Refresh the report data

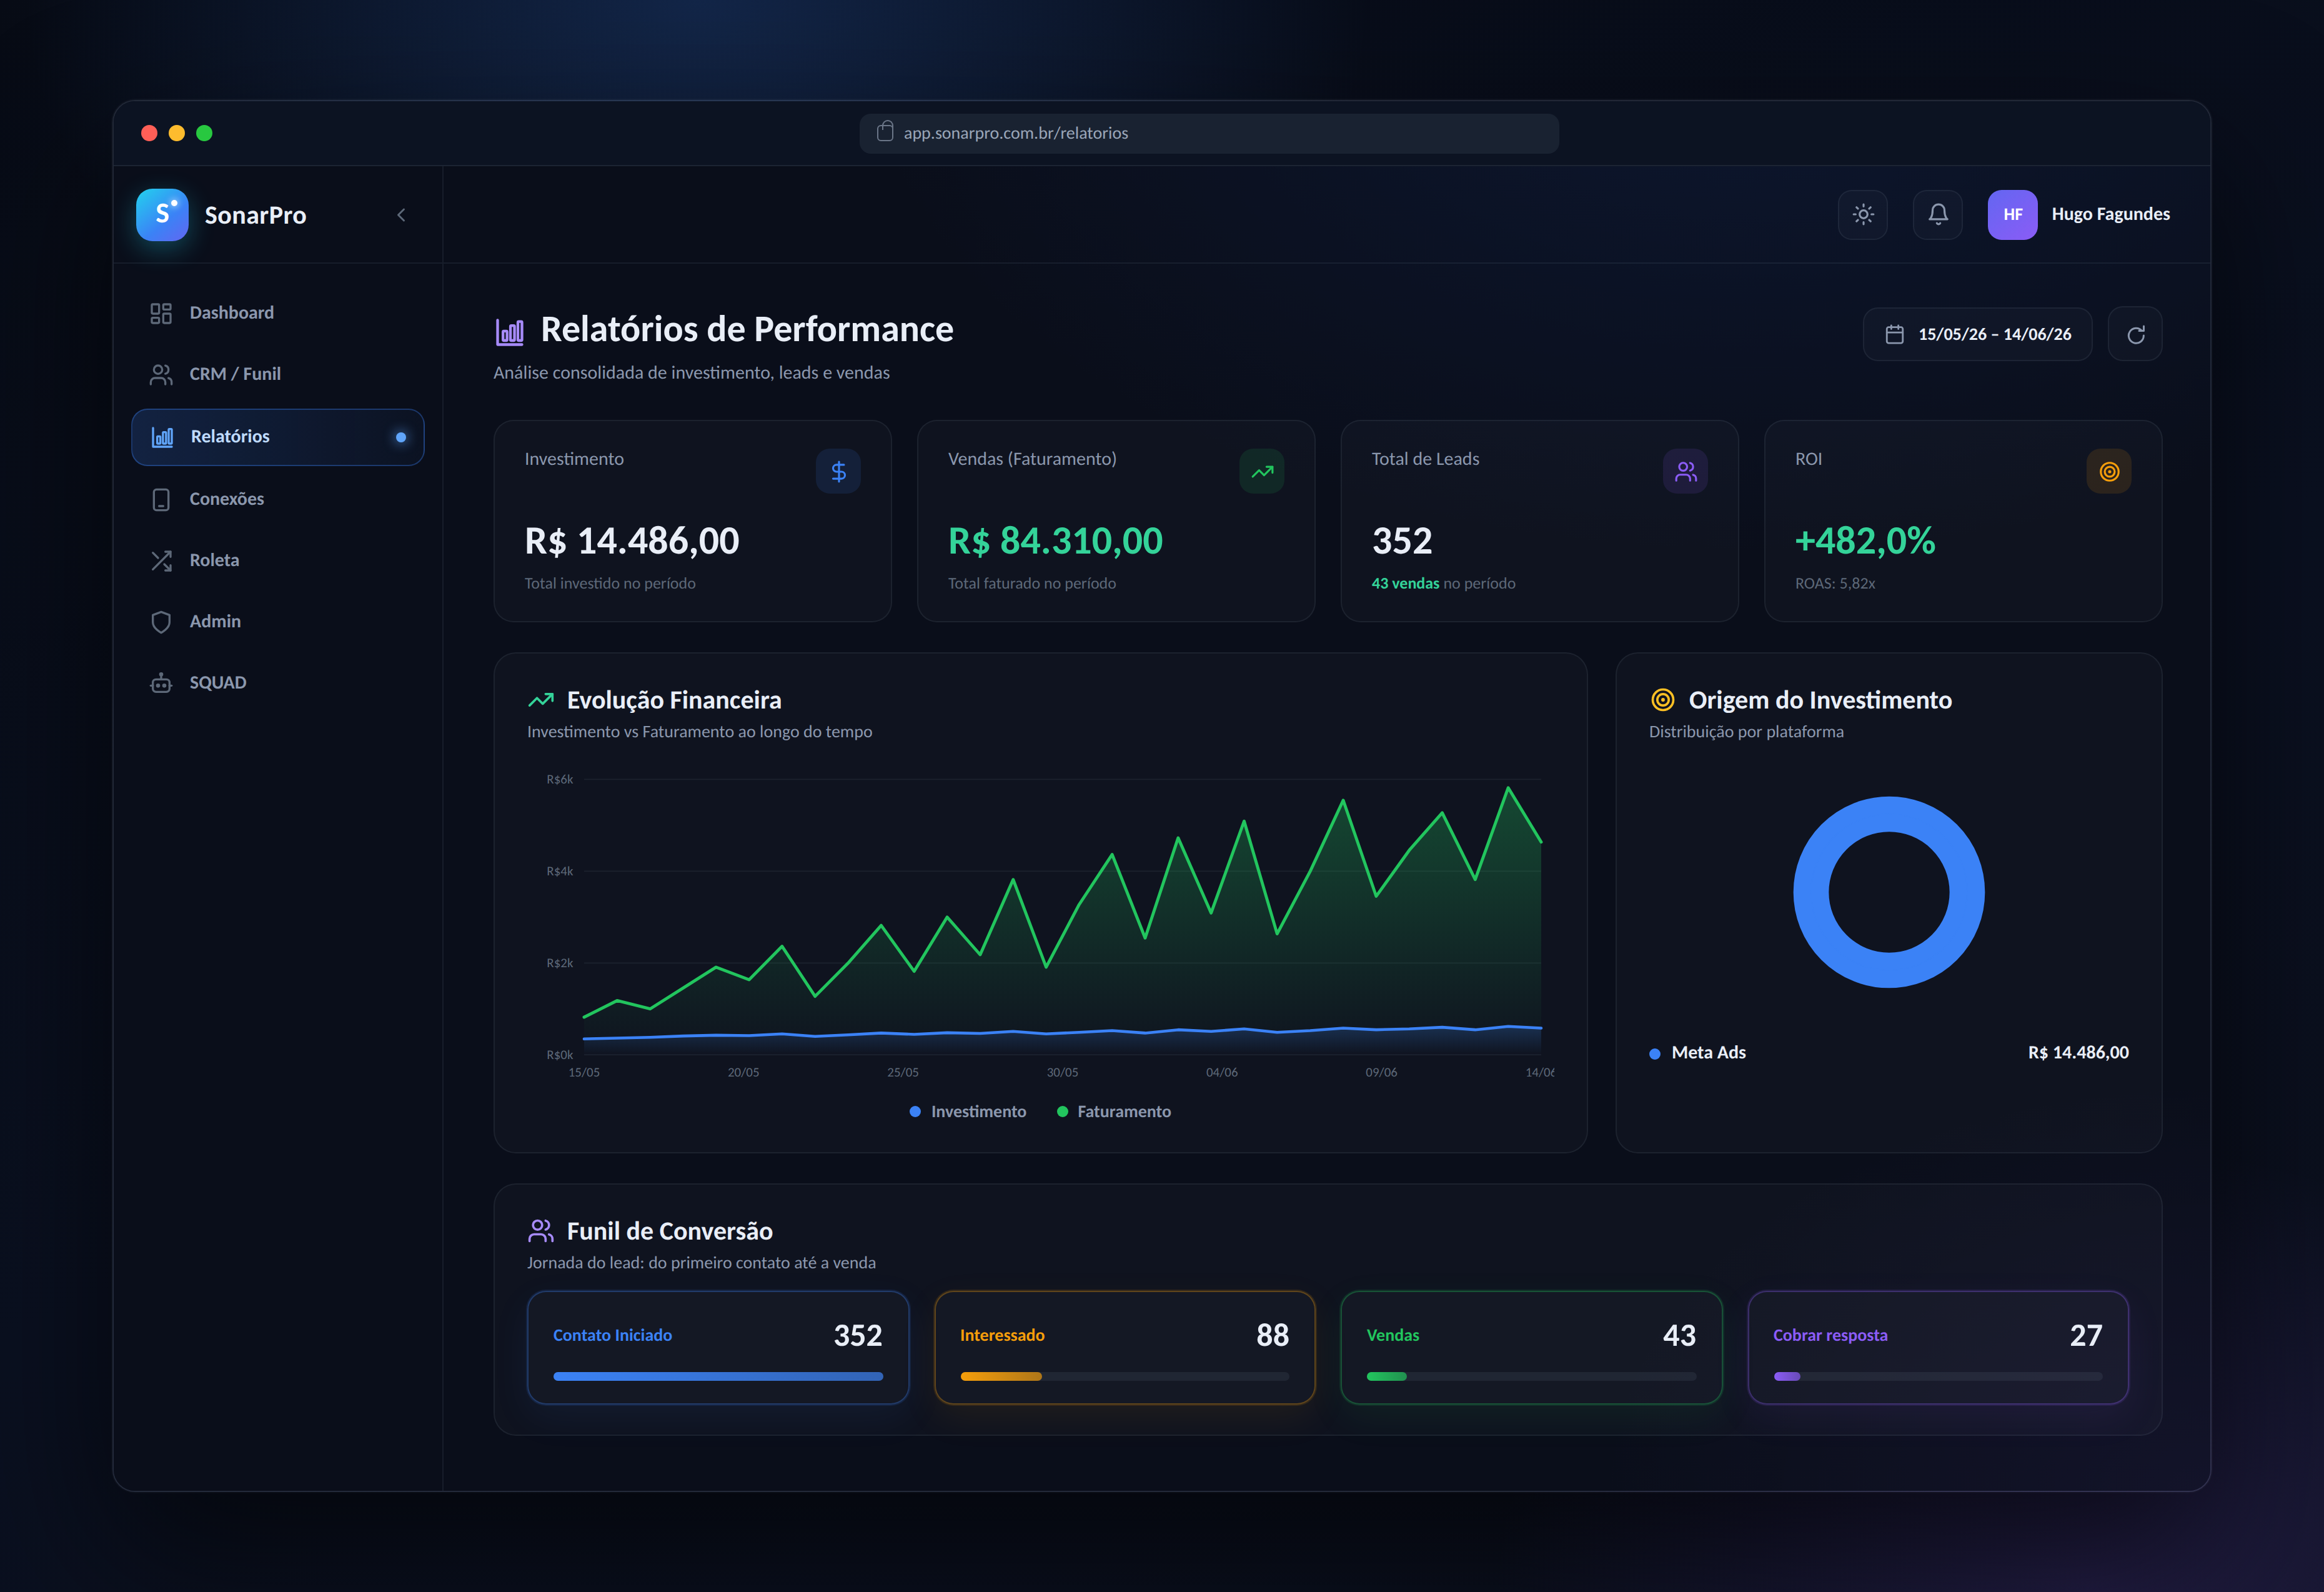(2135, 334)
